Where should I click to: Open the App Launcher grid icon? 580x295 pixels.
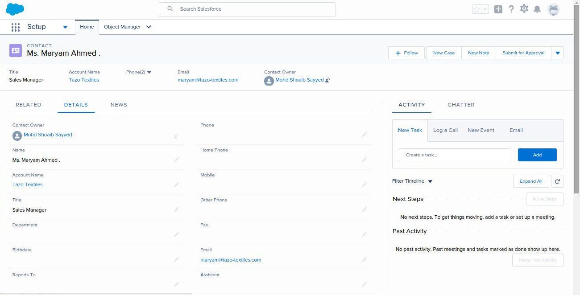16,27
